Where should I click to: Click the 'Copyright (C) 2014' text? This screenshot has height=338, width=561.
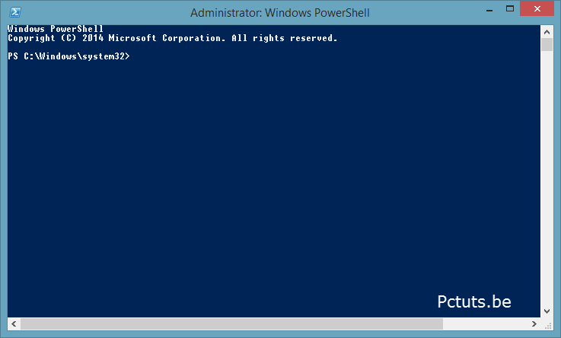[56, 38]
